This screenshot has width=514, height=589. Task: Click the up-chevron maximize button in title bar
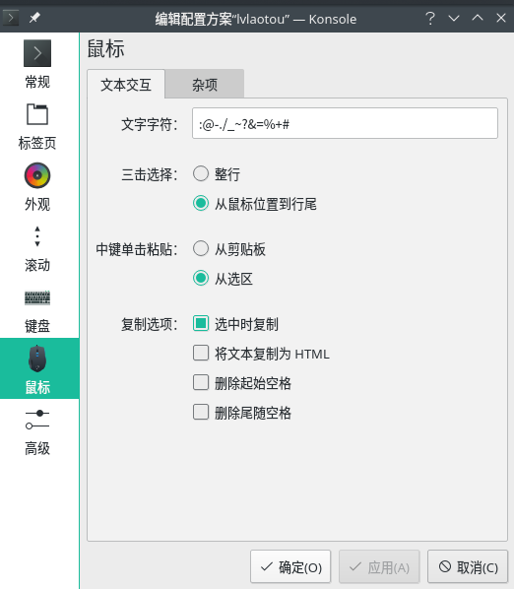coord(478,18)
